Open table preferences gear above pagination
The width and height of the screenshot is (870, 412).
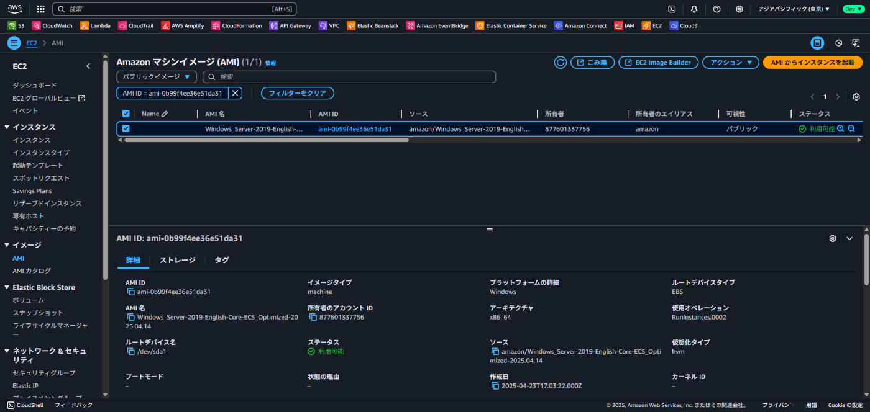(856, 97)
